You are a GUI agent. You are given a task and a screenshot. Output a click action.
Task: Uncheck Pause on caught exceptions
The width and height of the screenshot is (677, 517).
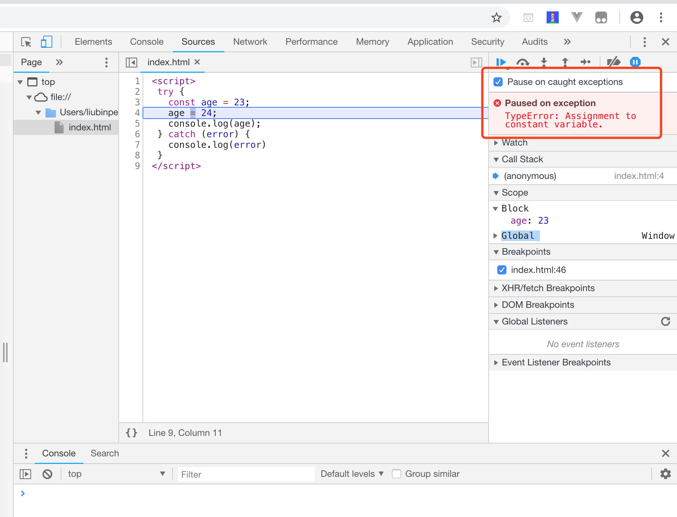tap(498, 82)
